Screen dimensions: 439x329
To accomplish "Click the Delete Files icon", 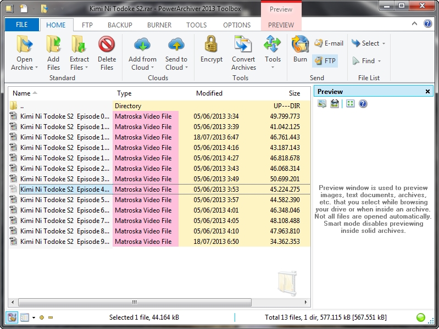I will 107,44.
